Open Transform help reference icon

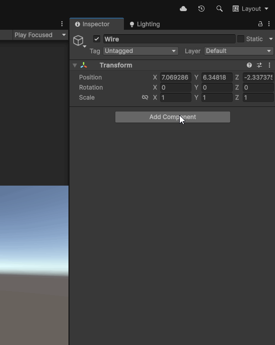(249, 65)
